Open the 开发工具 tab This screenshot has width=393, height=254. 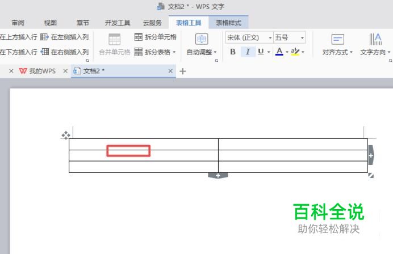(x=118, y=23)
